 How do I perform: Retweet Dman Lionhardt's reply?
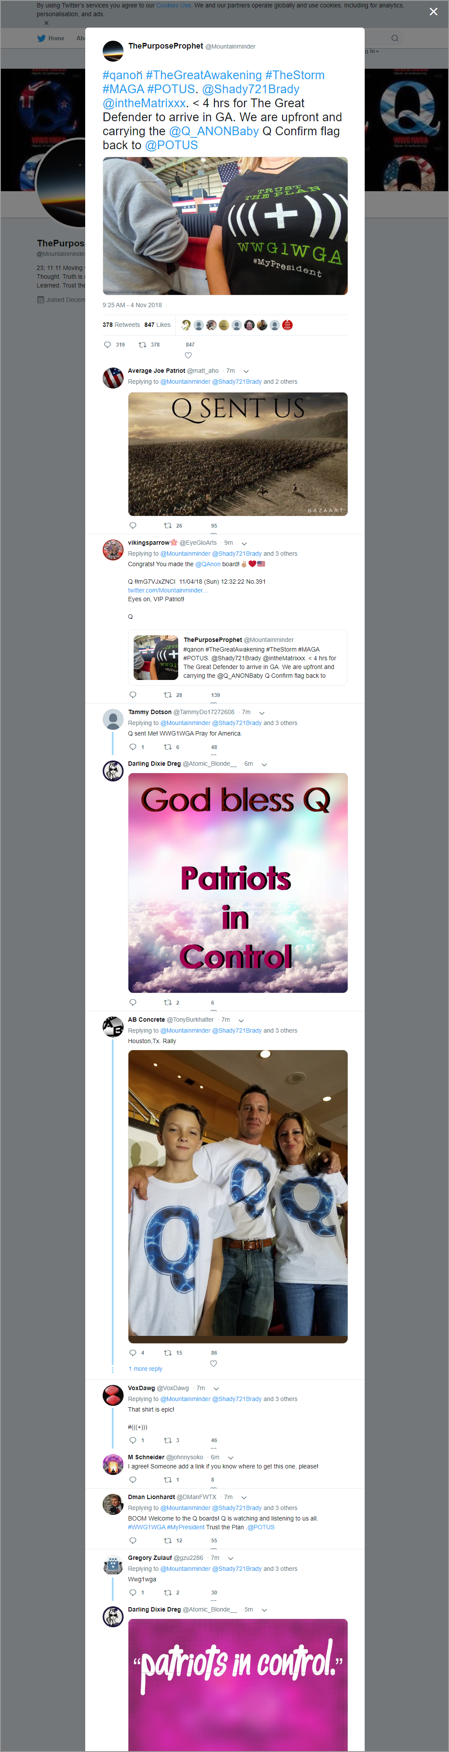point(167,1541)
